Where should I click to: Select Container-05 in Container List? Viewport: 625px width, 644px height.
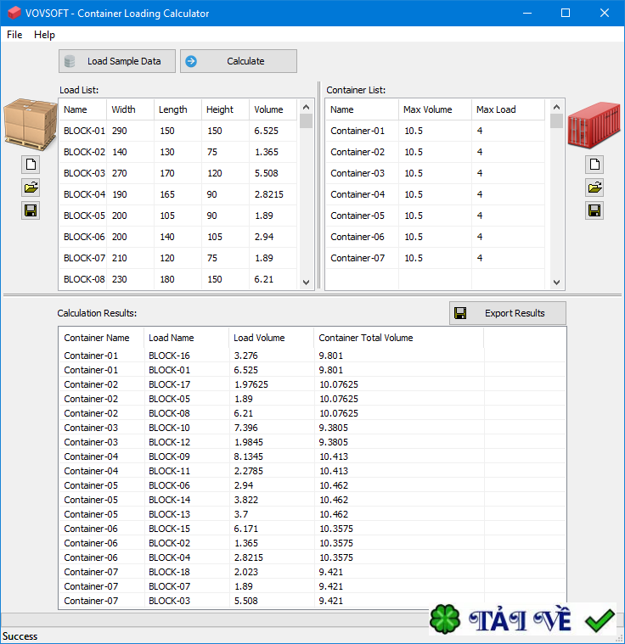436,216
